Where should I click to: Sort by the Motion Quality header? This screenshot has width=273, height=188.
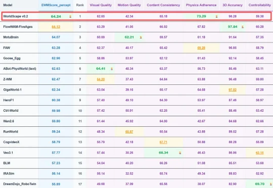[129, 5]
